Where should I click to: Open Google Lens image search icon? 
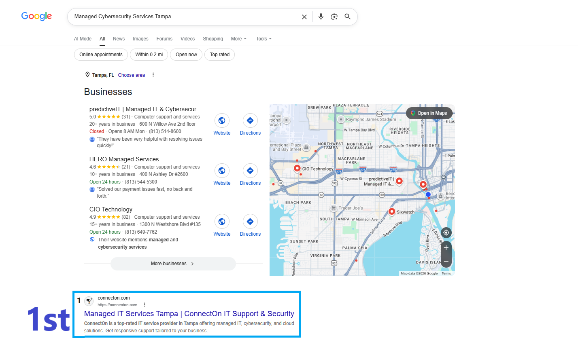pos(334,17)
